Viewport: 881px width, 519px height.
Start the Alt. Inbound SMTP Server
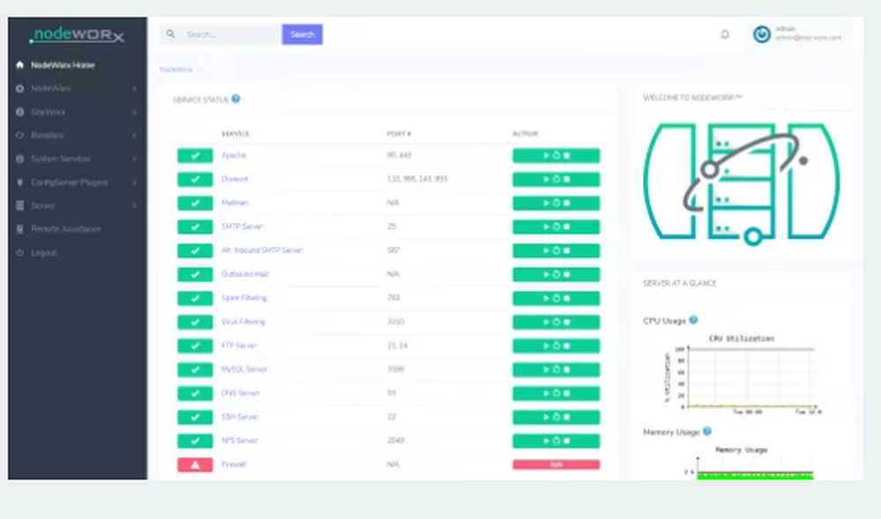click(x=545, y=250)
